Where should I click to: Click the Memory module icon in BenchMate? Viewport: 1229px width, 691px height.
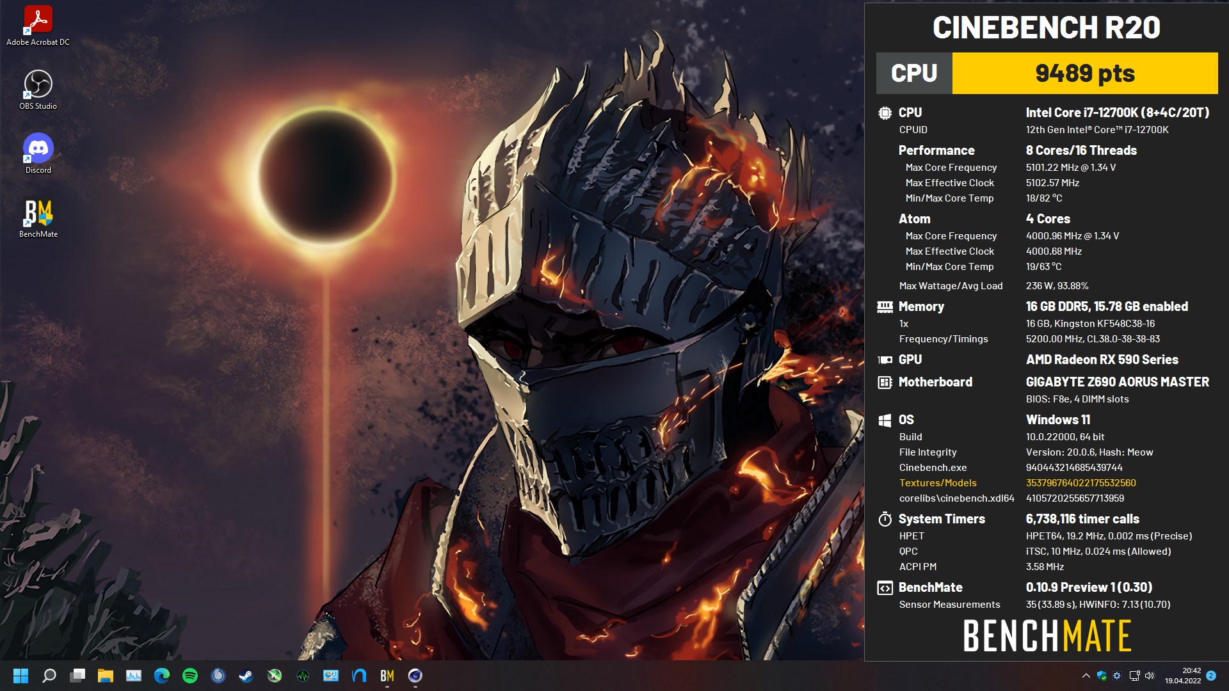click(x=885, y=307)
